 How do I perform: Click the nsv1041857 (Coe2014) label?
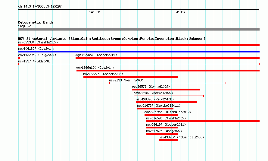36,49
